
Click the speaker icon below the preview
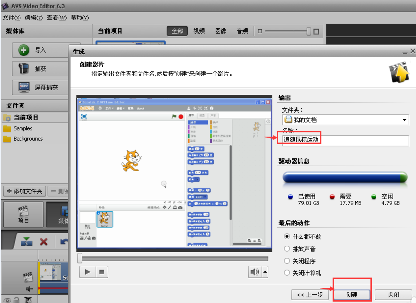pos(254,272)
